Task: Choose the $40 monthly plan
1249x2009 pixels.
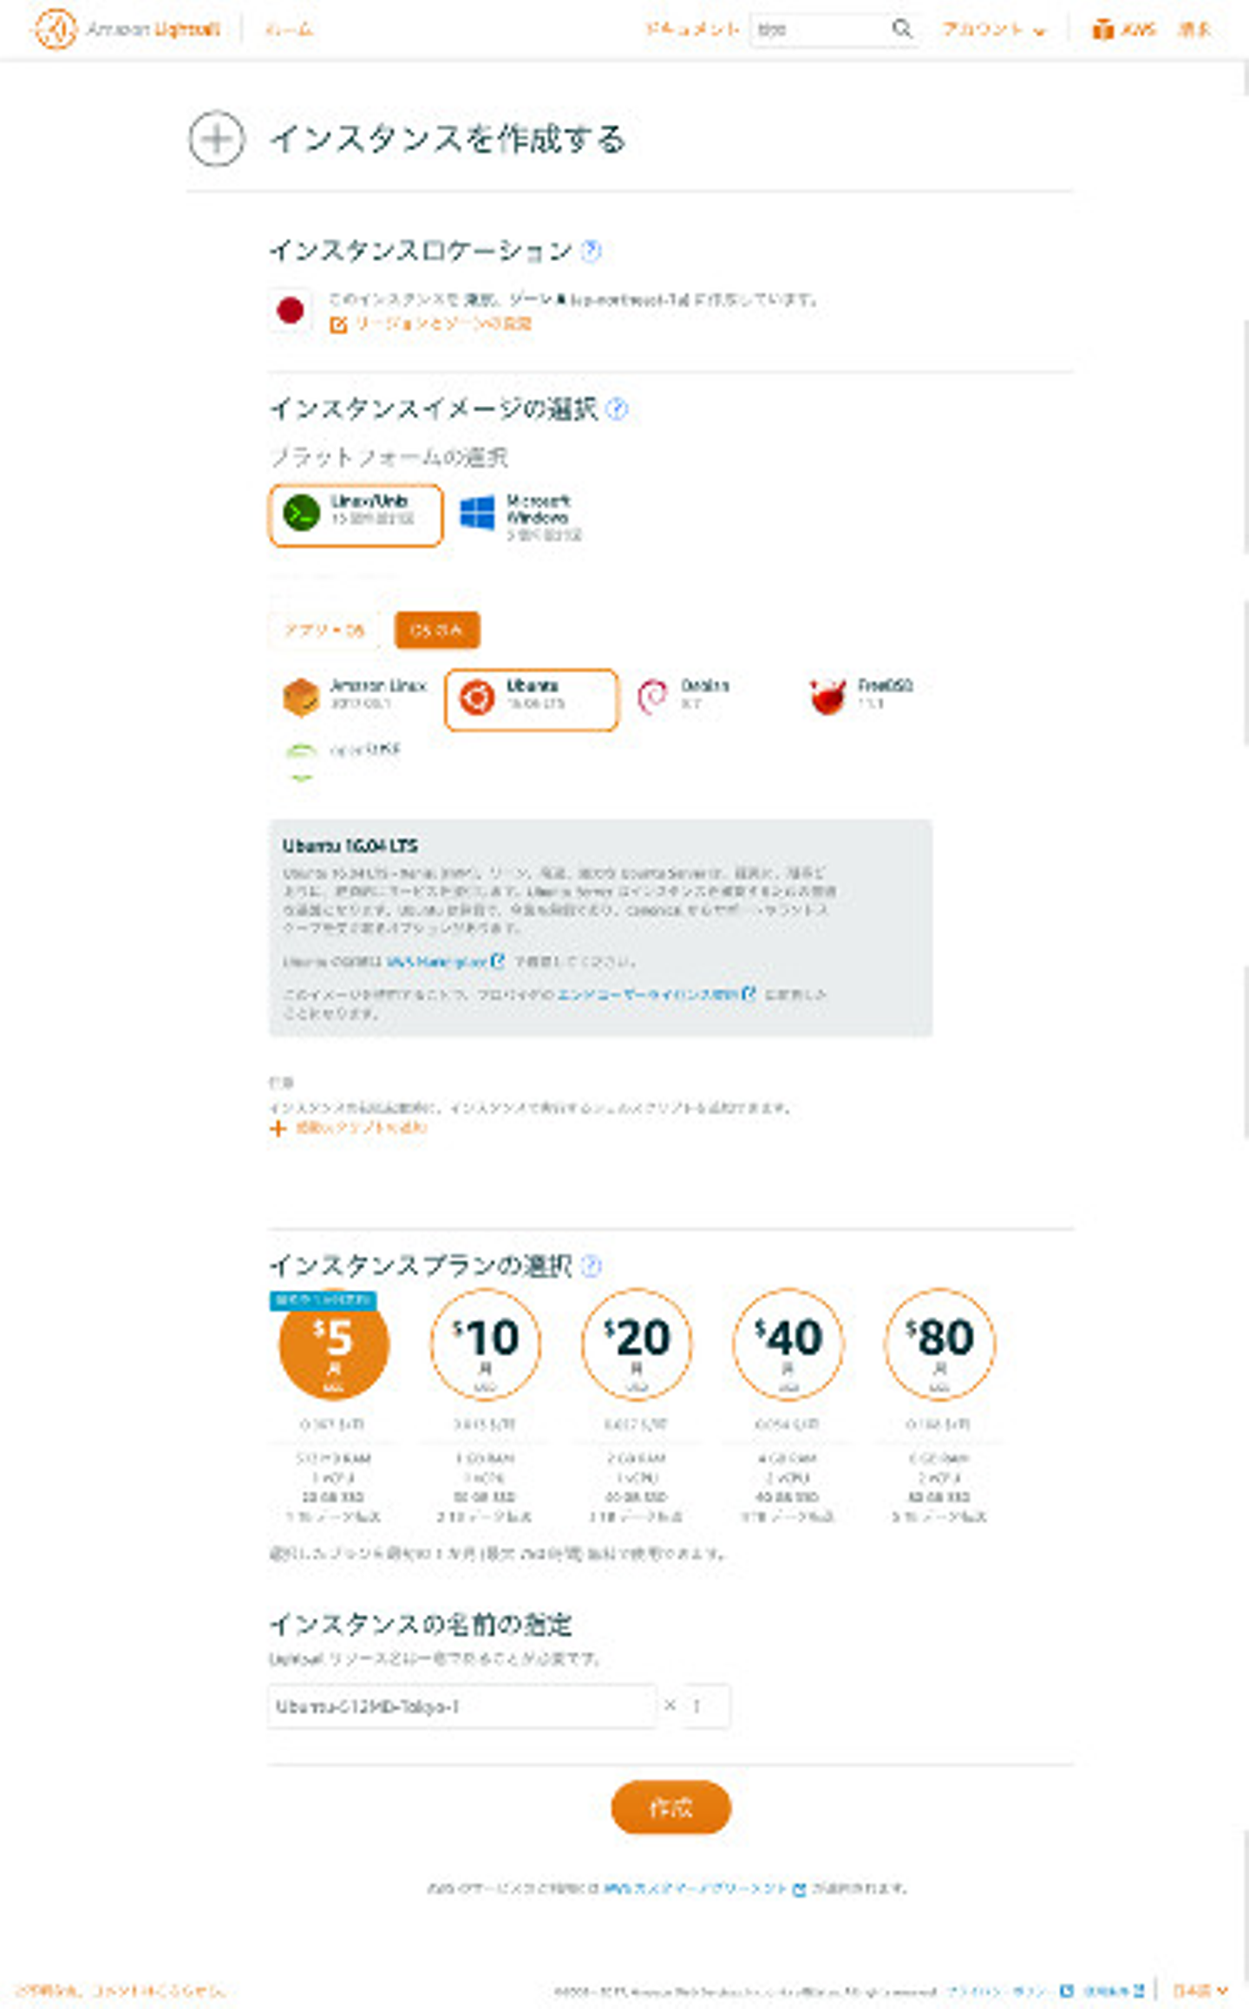Action: tap(788, 1344)
